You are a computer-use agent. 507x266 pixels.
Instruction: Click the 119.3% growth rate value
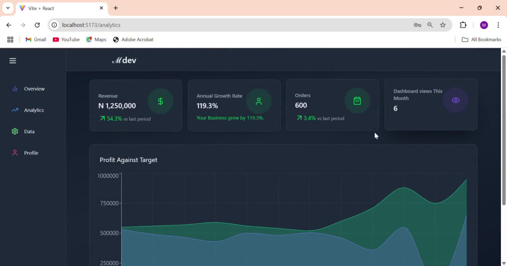(207, 106)
